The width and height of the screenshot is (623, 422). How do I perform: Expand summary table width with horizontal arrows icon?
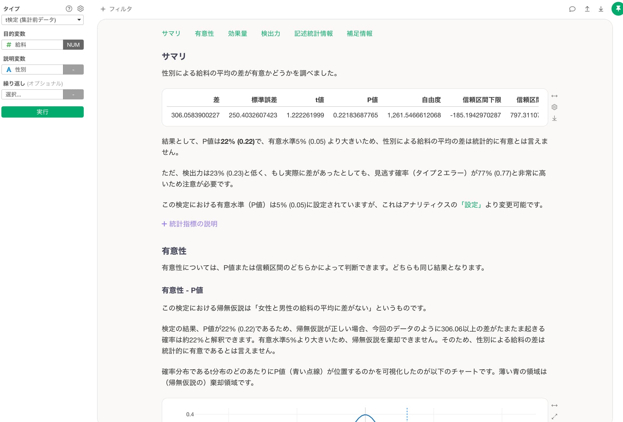point(555,96)
